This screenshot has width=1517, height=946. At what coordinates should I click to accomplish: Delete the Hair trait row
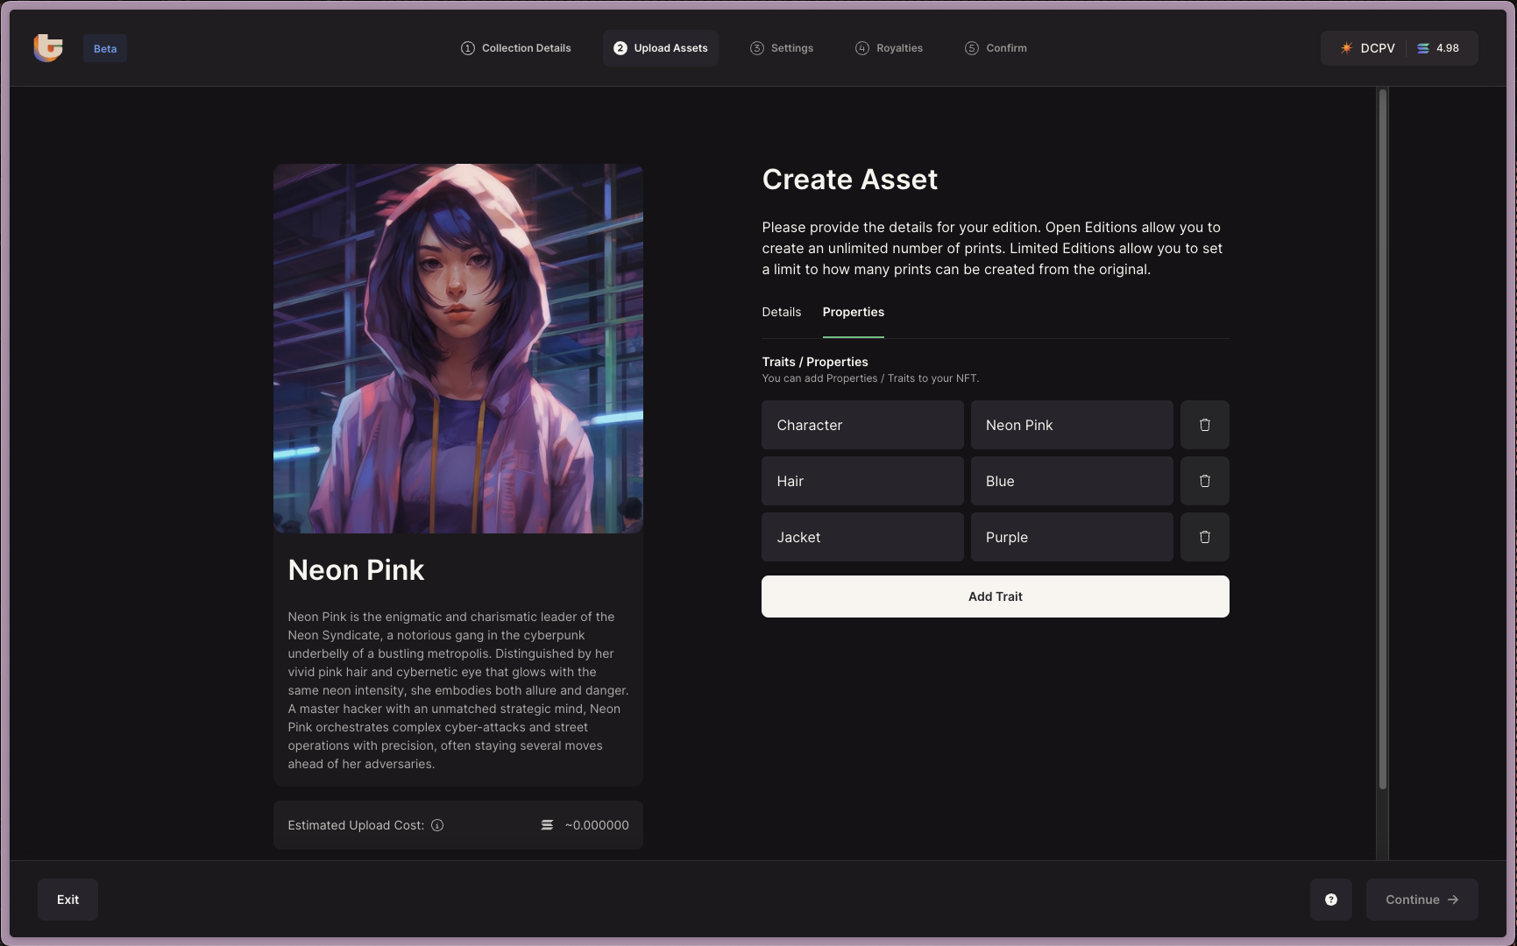click(1204, 481)
